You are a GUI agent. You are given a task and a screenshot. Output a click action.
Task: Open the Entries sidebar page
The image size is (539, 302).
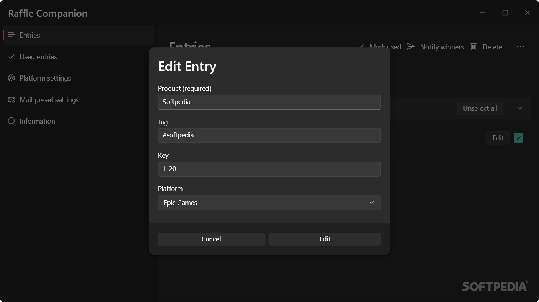78,35
